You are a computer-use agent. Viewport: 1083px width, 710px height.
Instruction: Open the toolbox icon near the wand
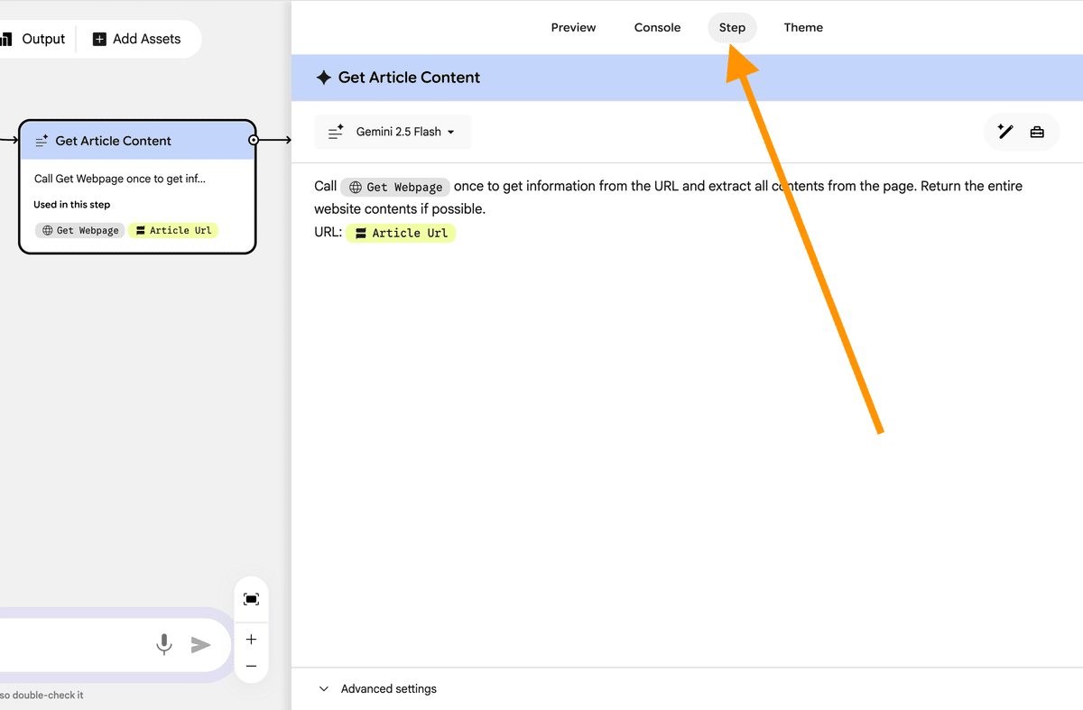click(x=1036, y=132)
